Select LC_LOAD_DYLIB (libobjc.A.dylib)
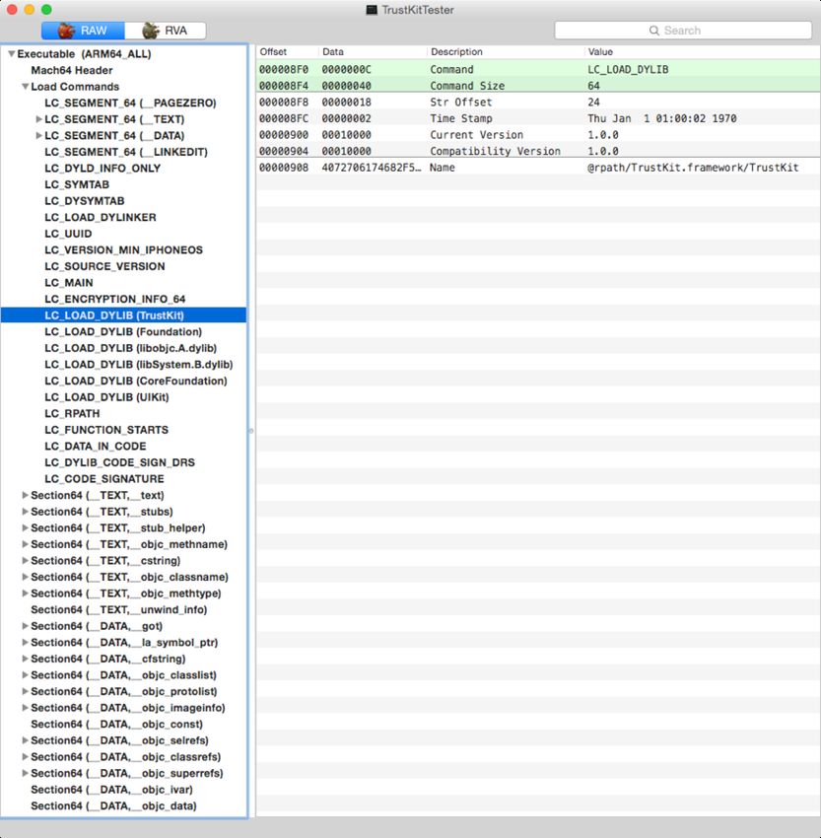 coord(131,348)
